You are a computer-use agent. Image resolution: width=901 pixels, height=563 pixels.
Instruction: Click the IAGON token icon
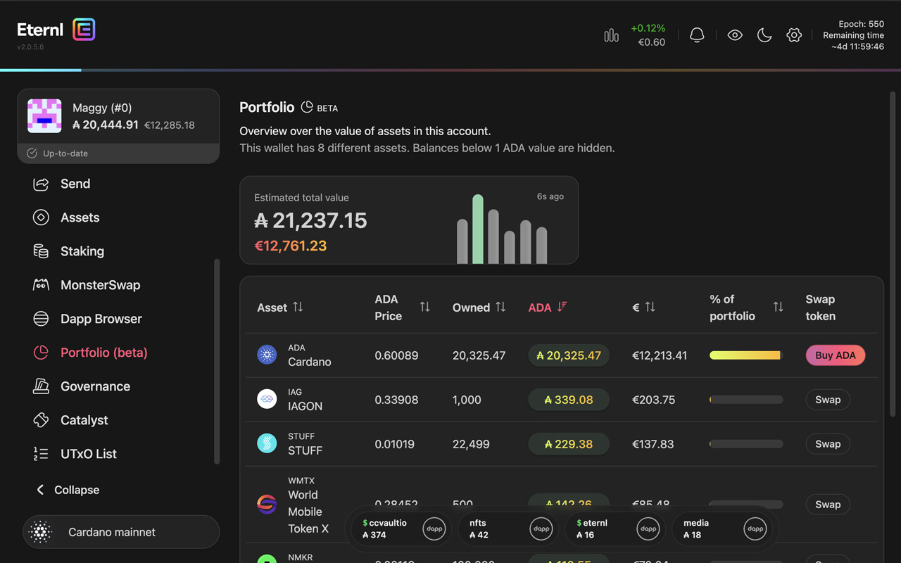point(267,399)
